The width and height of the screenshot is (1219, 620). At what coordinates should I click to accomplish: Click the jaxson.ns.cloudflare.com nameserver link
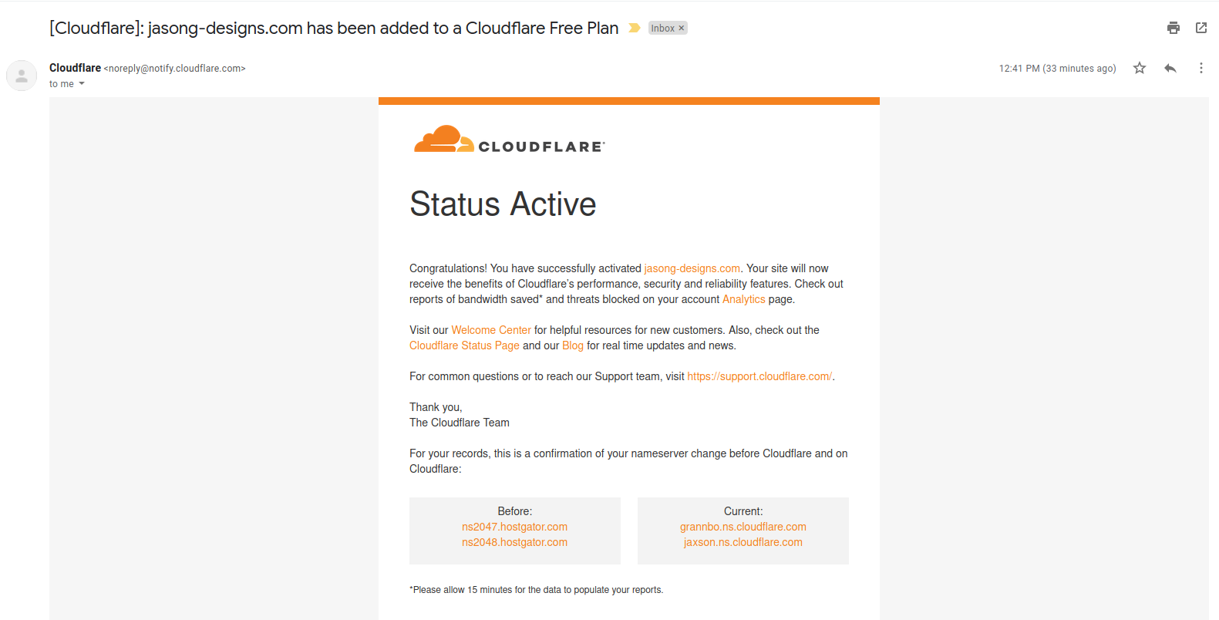[x=743, y=542]
